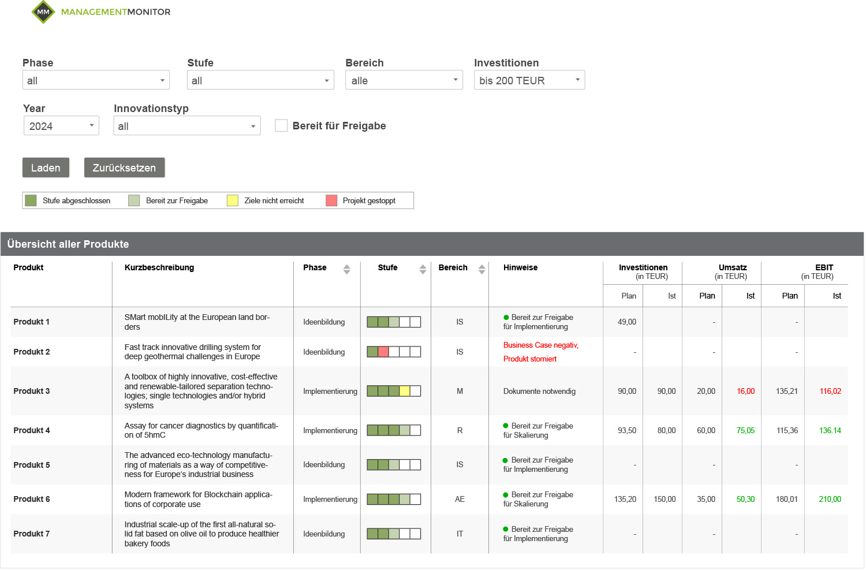866x570 pixels.
Task: Click the Stufe progress bar for Produkt 2
Action: coord(394,352)
